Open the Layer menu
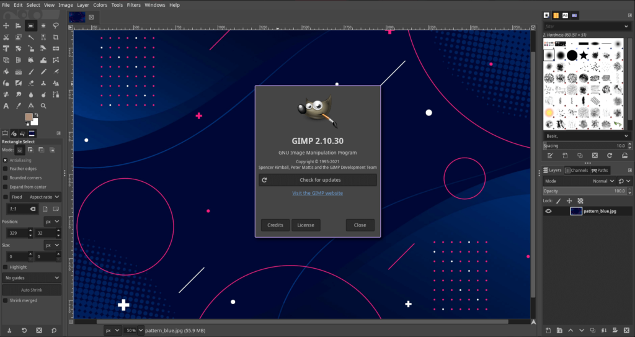Image resolution: width=635 pixels, height=337 pixels. (83, 5)
